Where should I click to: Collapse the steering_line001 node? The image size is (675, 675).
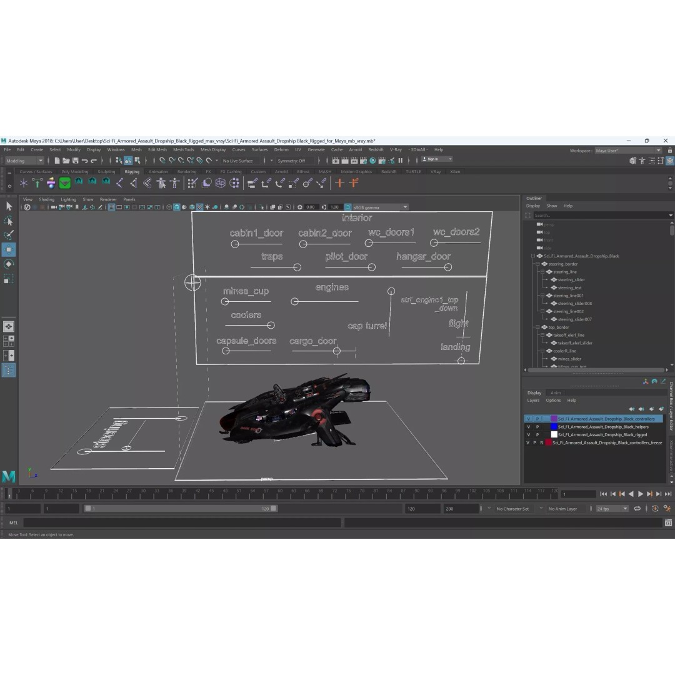tap(542, 295)
